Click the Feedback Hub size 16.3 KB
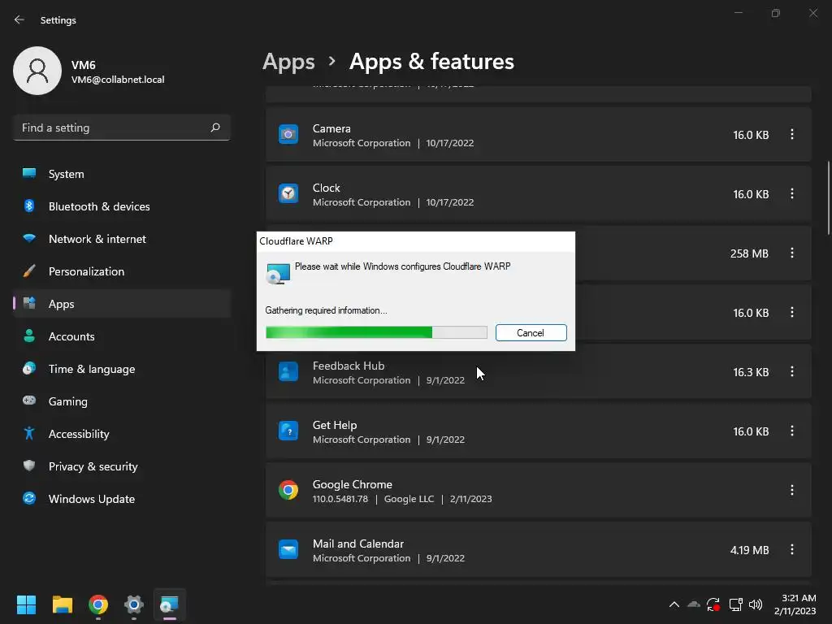This screenshot has height=624, width=832. click(x=751, y=372)
